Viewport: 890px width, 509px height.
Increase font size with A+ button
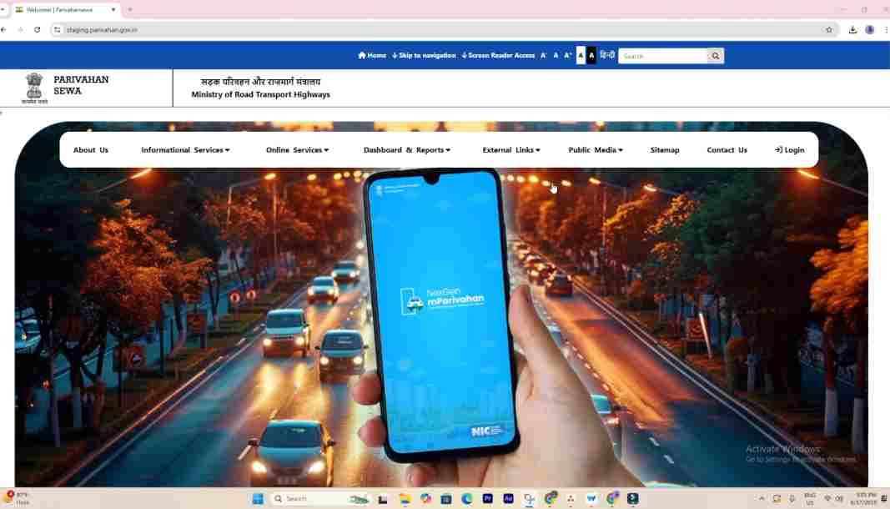coord(567,56)
